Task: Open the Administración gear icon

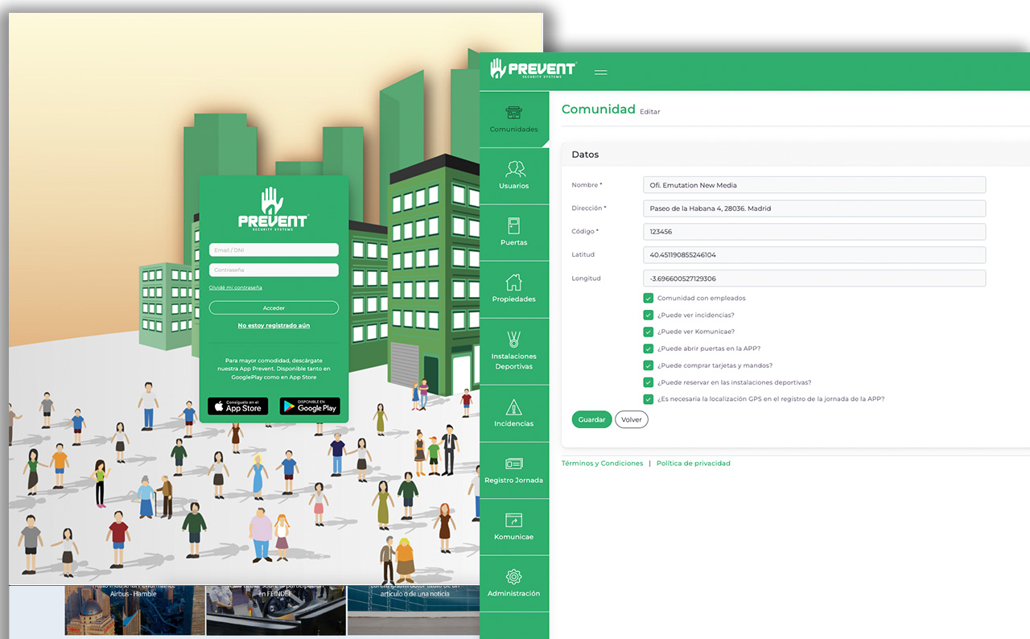Action: click(x=513, y=577)
